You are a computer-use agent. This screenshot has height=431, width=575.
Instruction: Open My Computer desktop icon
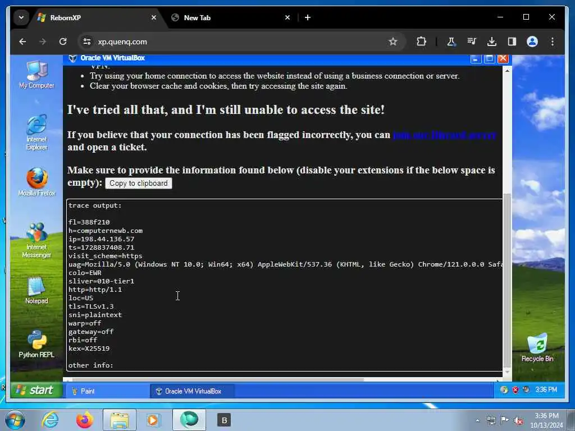pyautogui.click(x=36, y=75)
